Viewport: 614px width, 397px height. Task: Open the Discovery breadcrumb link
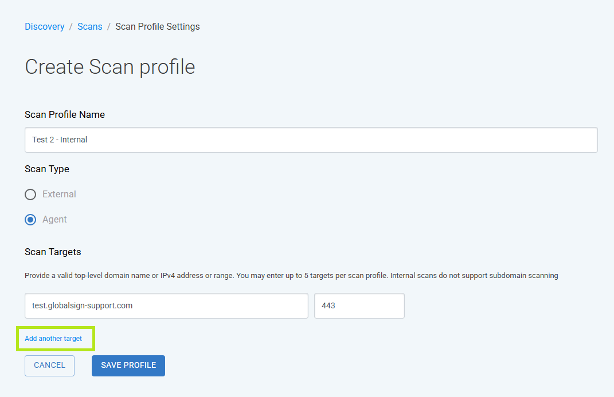[x=45, y=26]
